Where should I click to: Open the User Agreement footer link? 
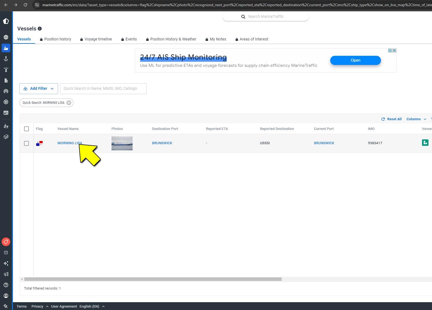64,306
